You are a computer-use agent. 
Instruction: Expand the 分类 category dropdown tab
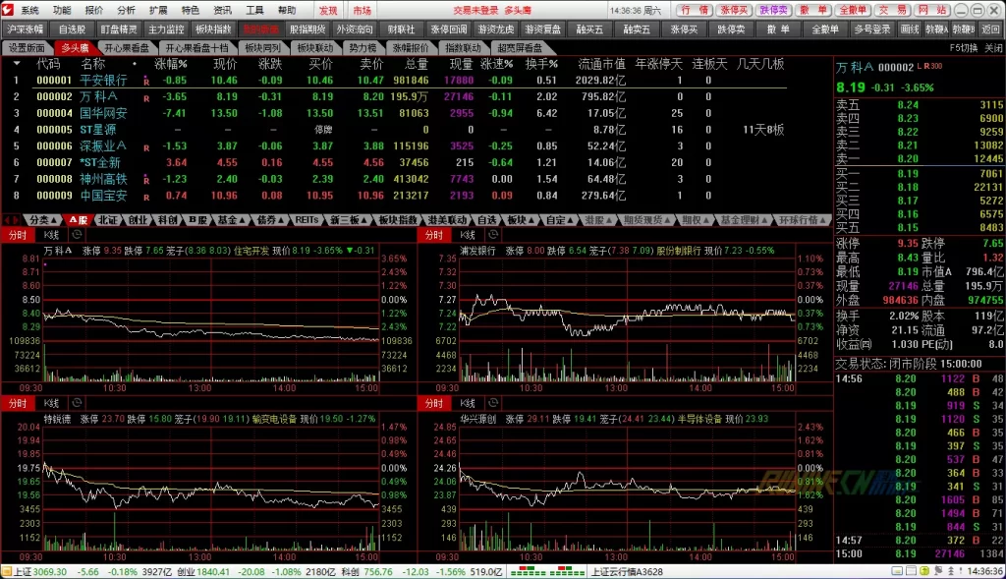[42, 220]
